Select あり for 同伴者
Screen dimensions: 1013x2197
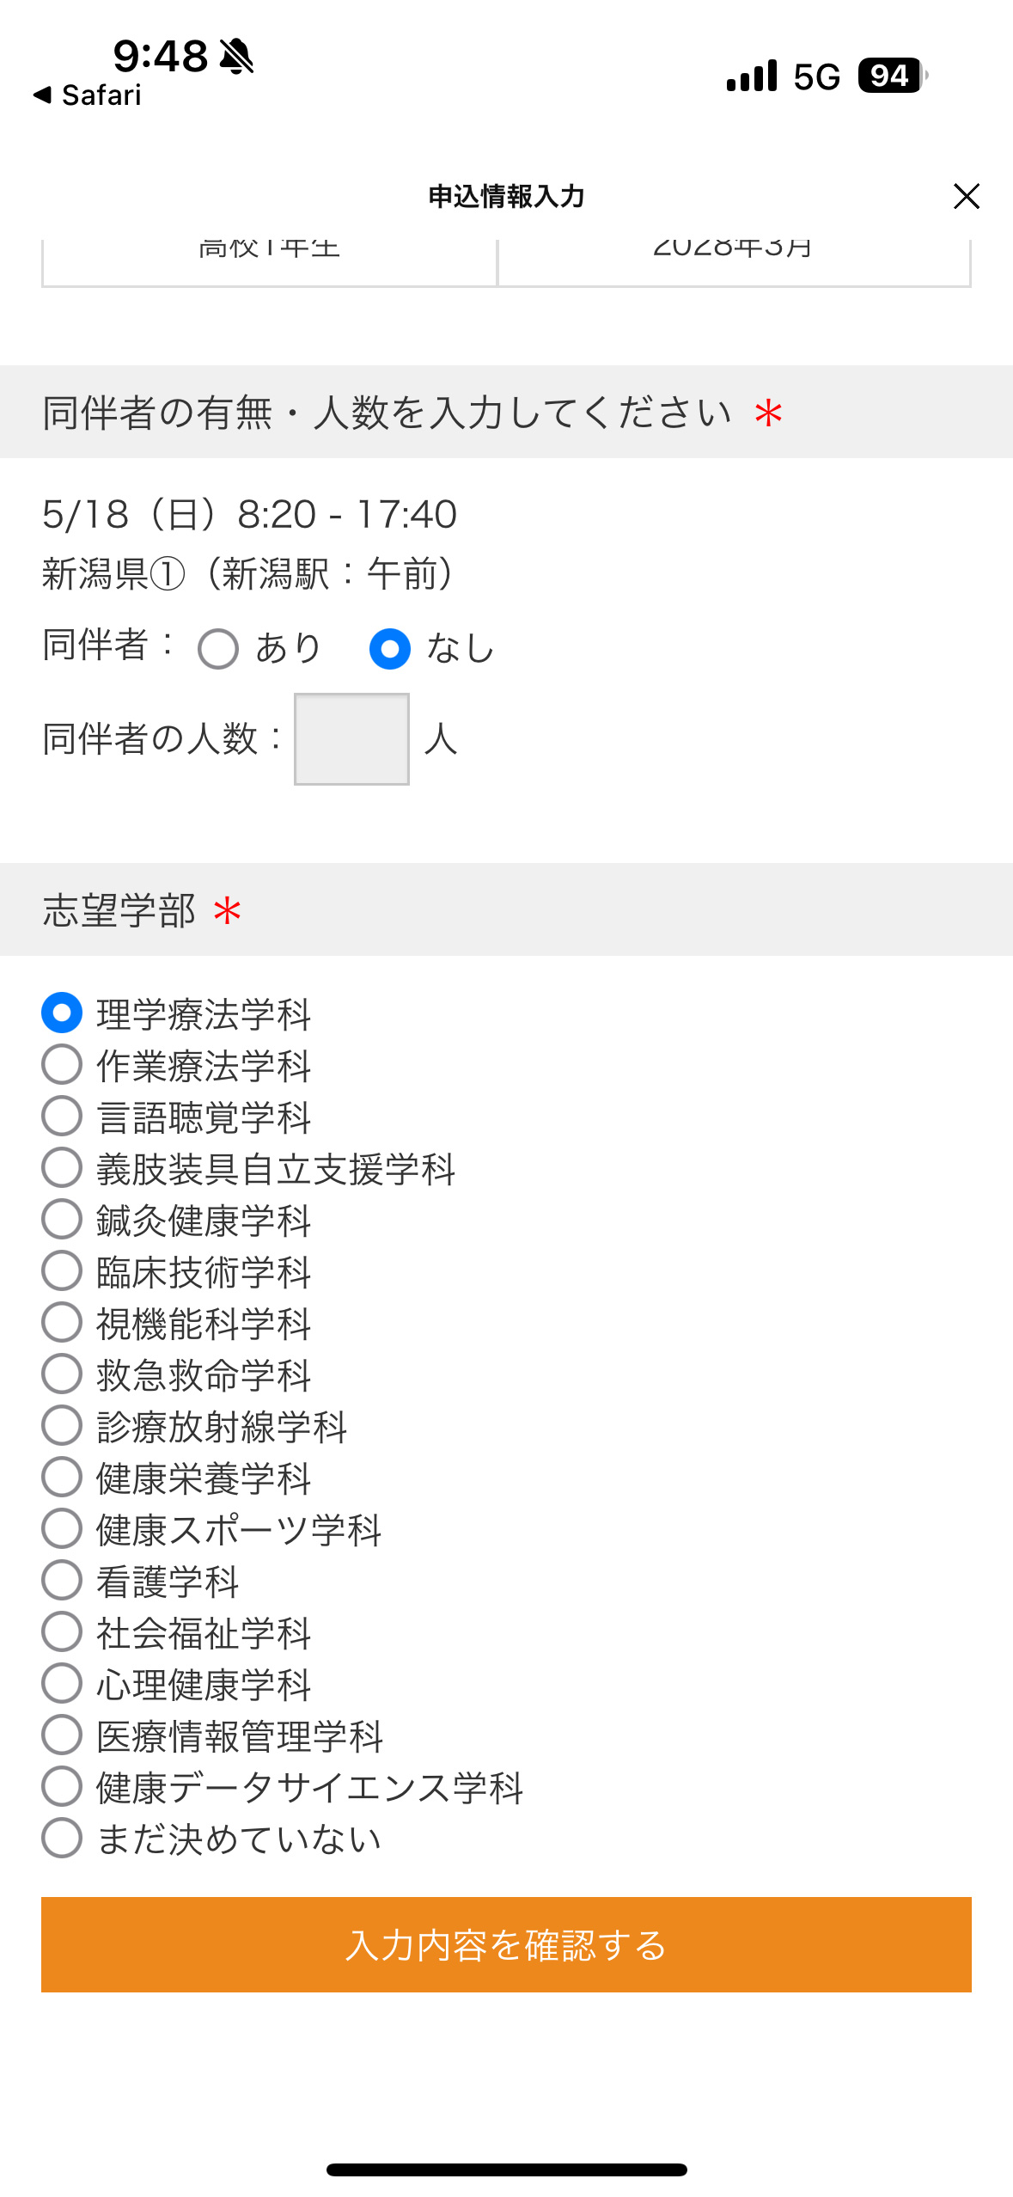pos(218,649)
